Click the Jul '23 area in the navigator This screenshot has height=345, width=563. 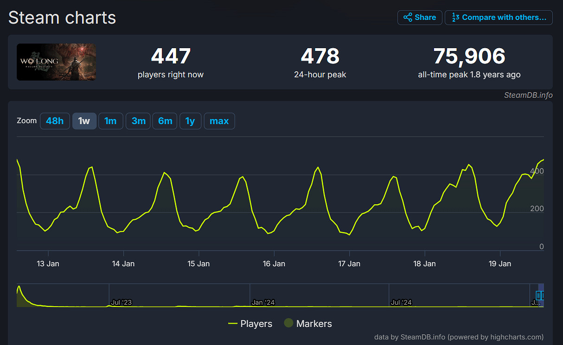tap(122, 302)
